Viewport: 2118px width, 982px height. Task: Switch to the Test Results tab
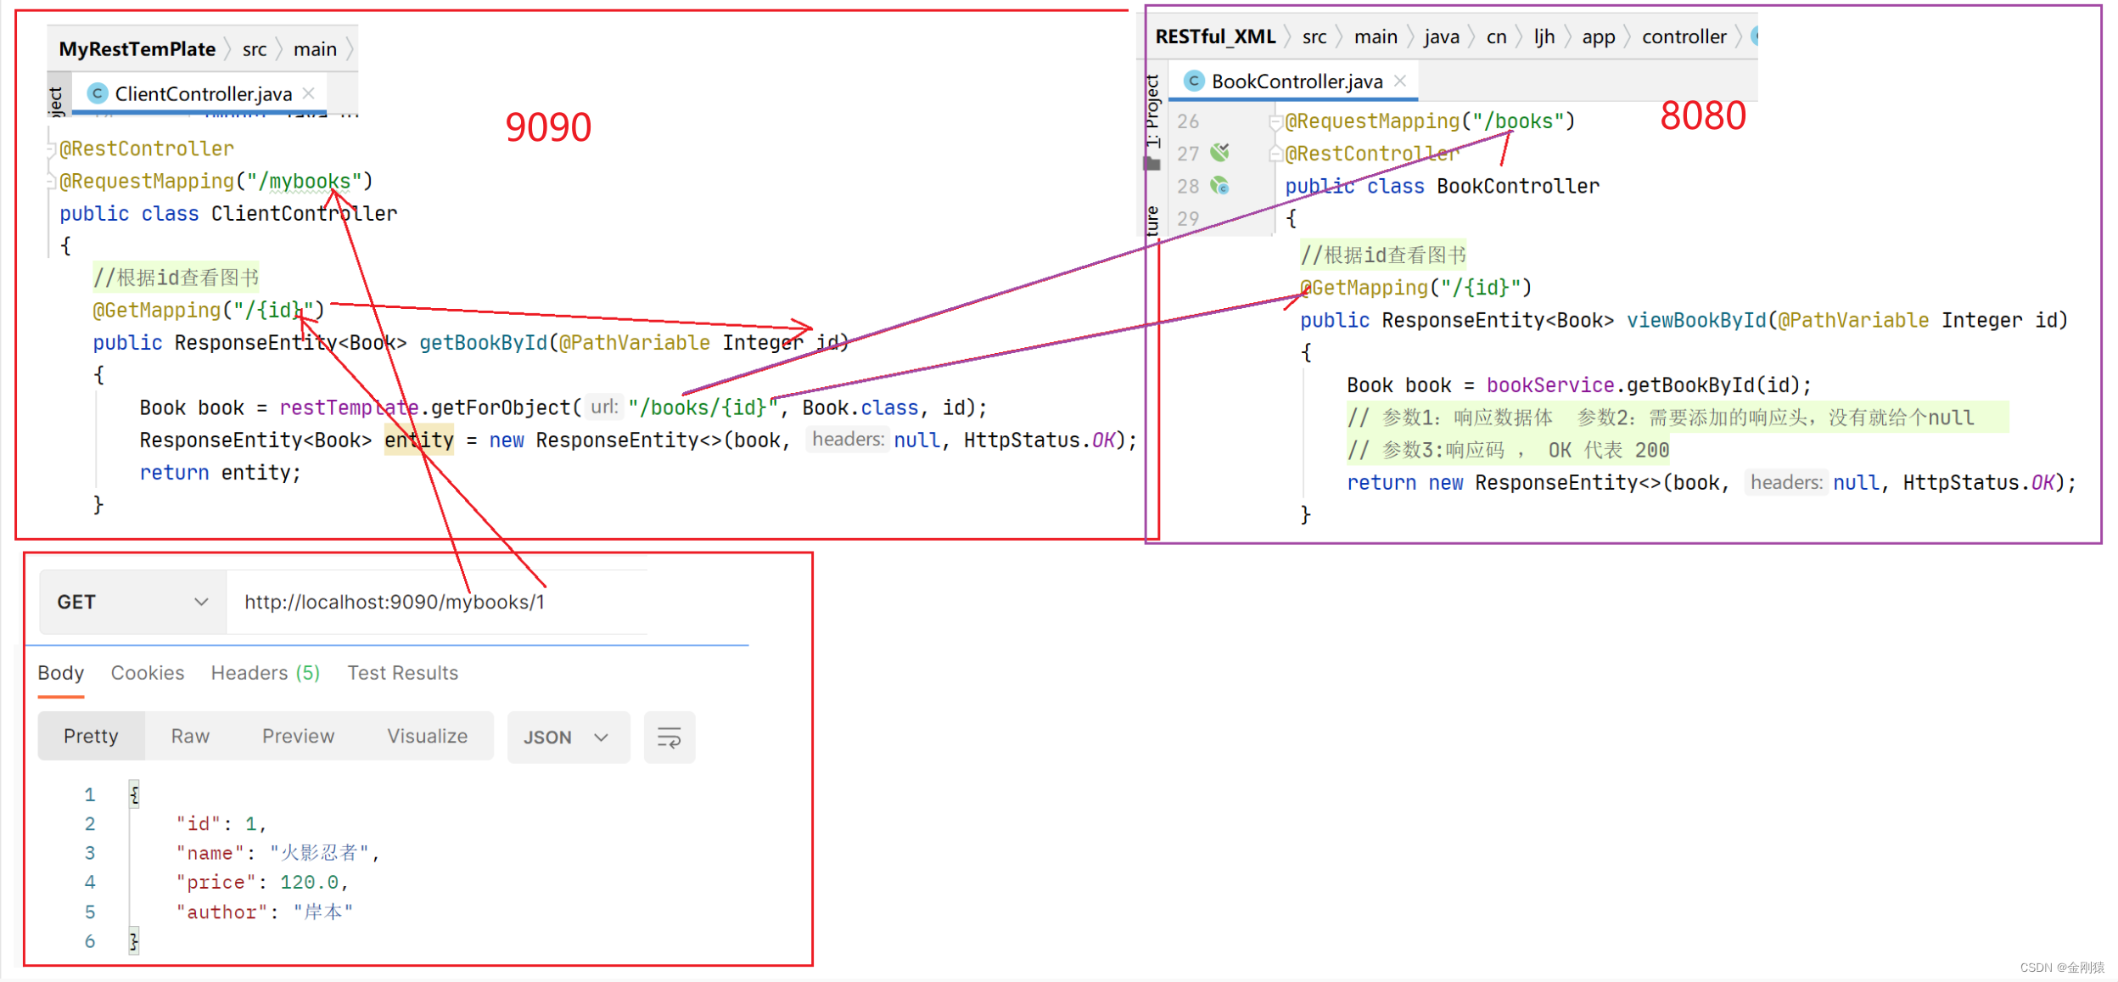click(402, 673)
